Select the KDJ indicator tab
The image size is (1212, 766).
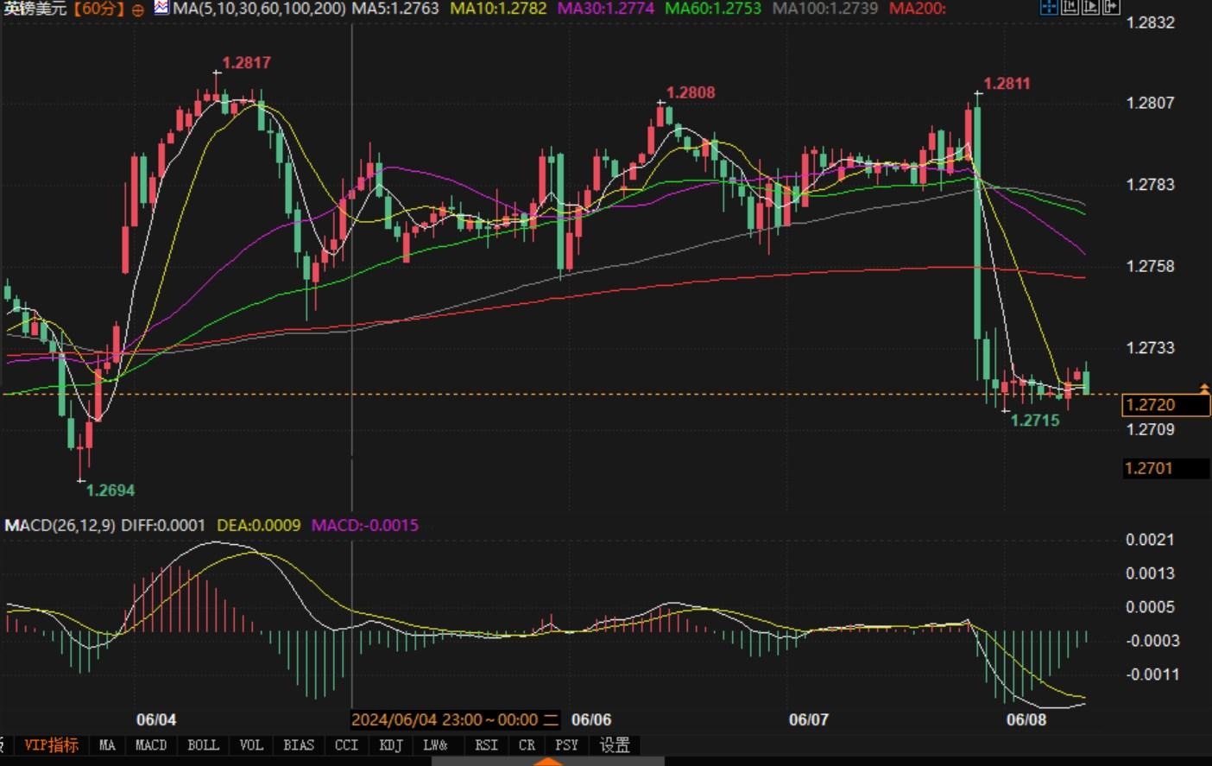390,745
